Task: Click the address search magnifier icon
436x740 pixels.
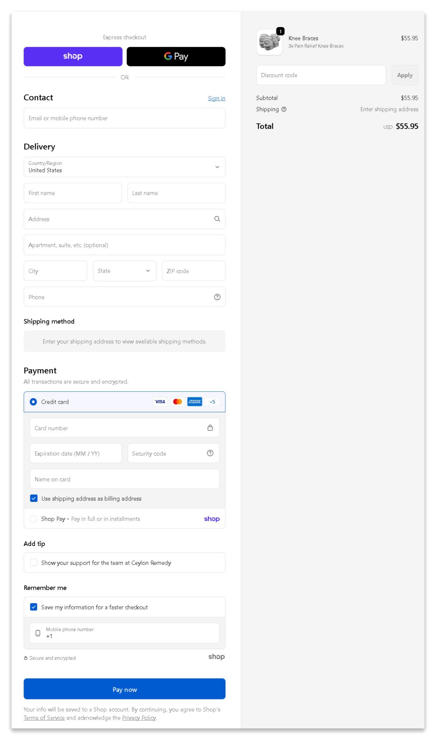Action: (217, 219)
